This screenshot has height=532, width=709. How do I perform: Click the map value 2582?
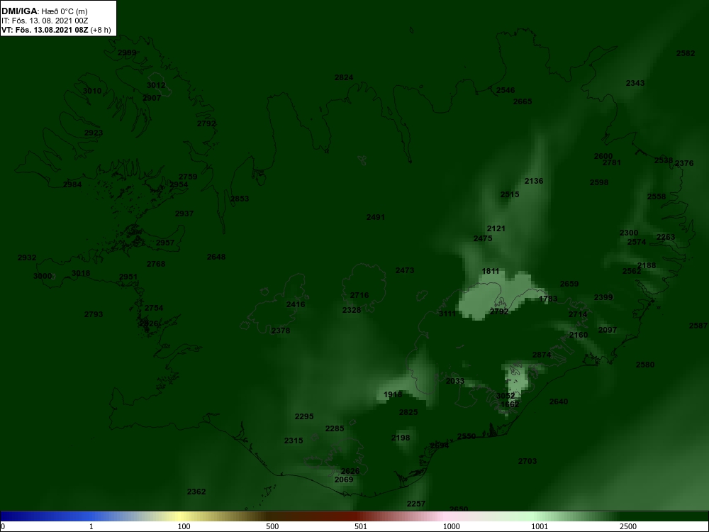[686, 53]
